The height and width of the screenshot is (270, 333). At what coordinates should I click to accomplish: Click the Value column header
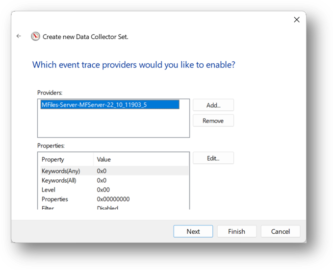(x=141, y=159)
